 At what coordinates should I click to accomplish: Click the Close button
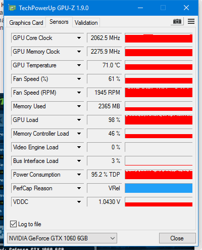[x=177, y=238]
